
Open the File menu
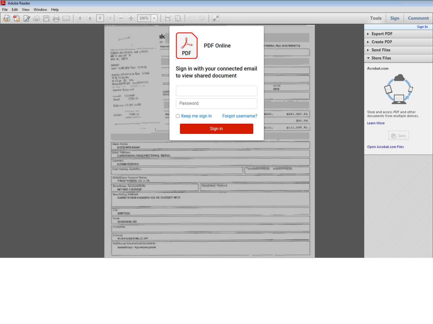tap(5, 9)
